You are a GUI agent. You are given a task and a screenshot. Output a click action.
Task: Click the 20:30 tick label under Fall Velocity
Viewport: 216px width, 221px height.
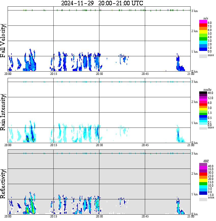pyautogui.click(x=99, y=74)
